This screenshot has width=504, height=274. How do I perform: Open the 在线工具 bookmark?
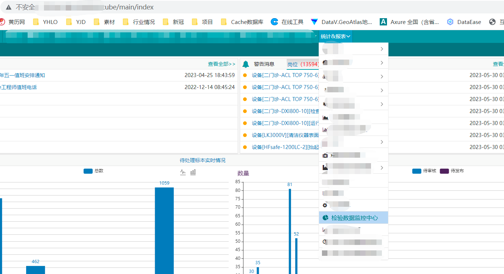click(287, 22)
